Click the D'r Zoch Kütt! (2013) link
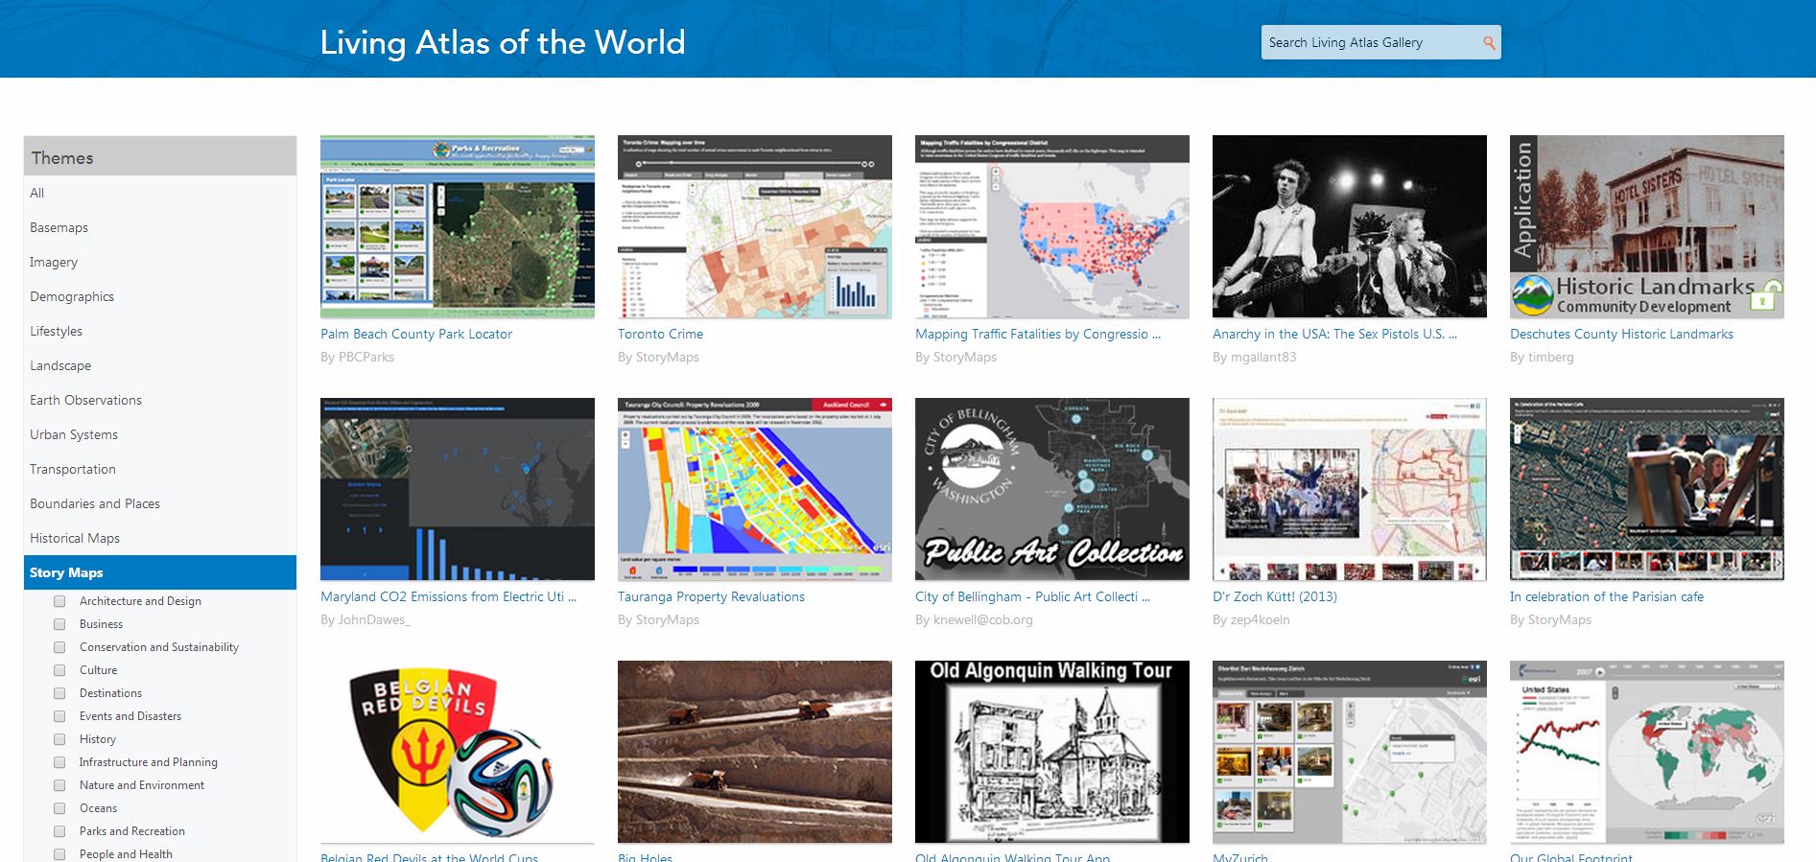 click(x=1275, y=596)
